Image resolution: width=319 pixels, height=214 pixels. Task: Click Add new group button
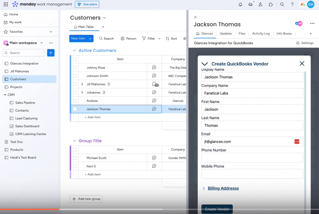[x=86, y=199]
